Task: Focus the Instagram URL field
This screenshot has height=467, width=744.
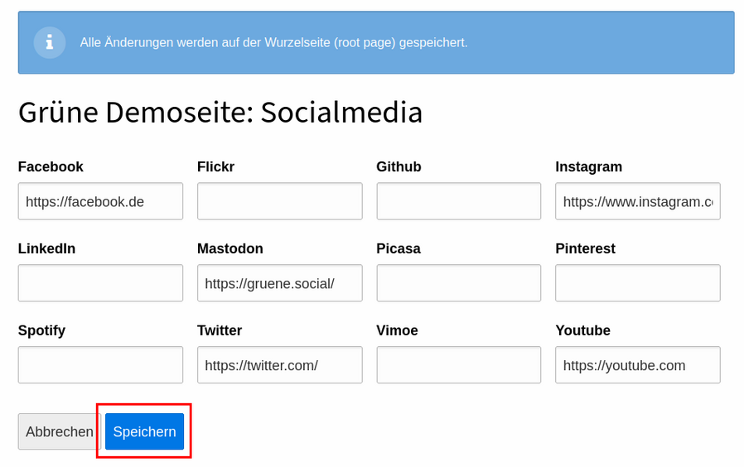Action: pos(638,201)
